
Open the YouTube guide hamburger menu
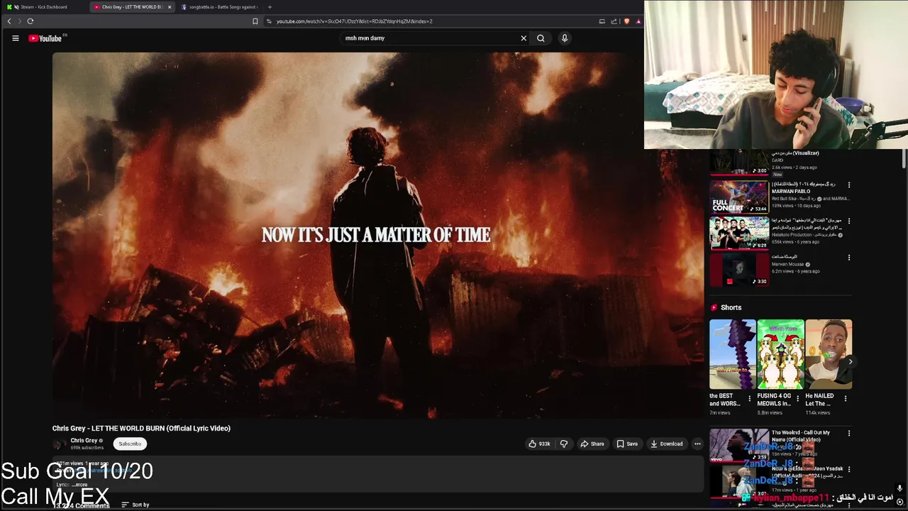click(15, 38)
